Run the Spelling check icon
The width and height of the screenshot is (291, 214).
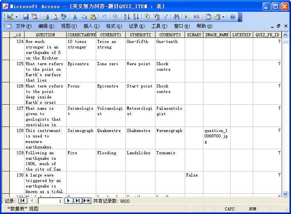pyautogui.click(x=63, y=17)
